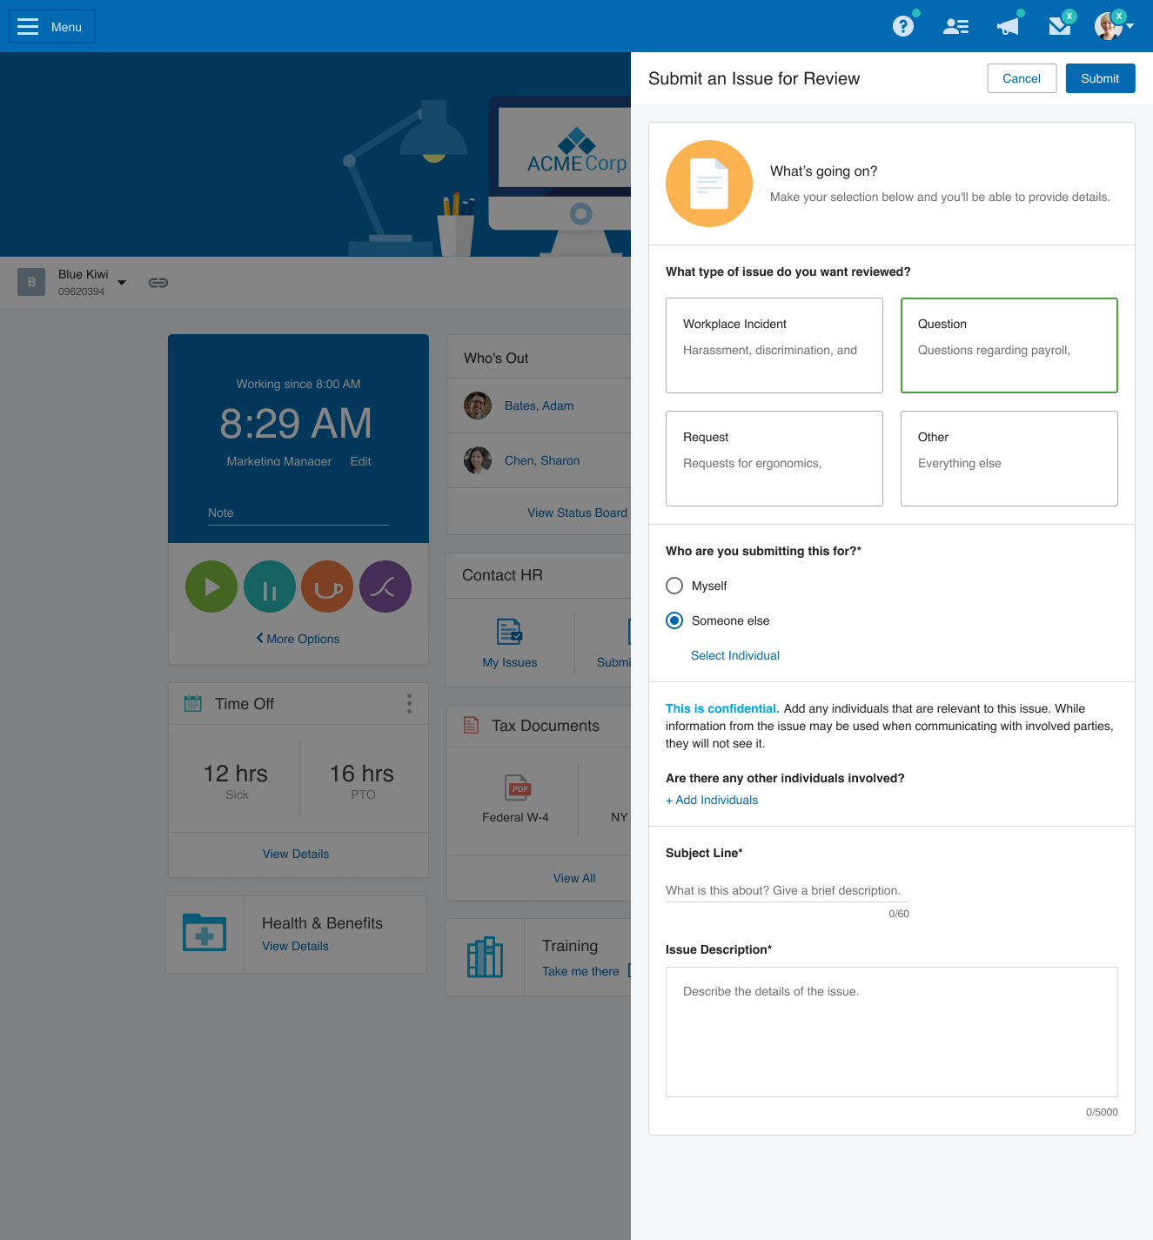Viewport: 1153px width, 1240px height.
Task: Select the Someone else radio button
Action: [674, 620]
